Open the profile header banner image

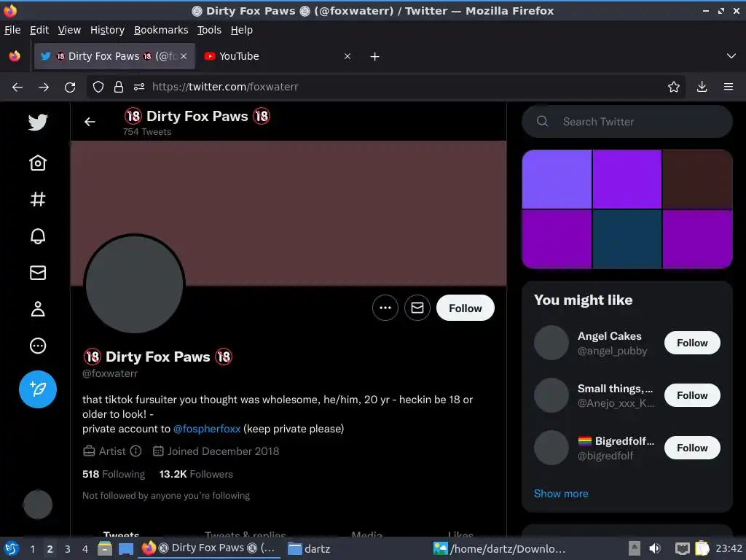tap(288, 213)
